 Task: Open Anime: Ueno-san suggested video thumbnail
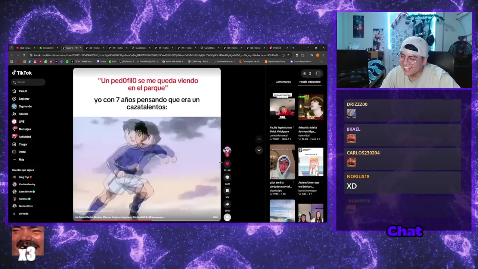point(311,162)
